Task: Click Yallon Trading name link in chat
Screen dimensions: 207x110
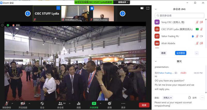Action: click(x=166, y=73)
